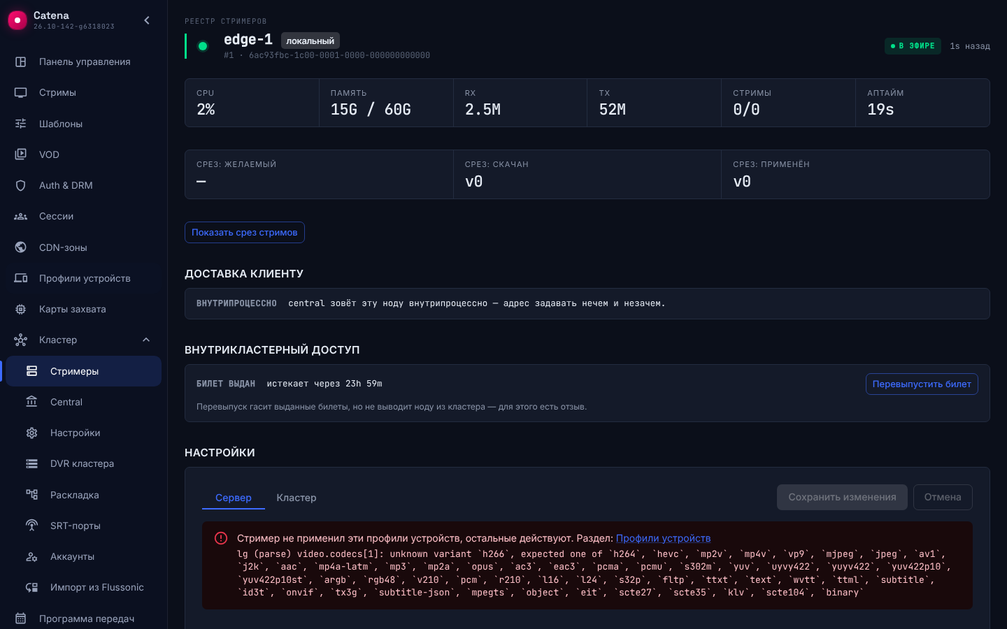Click the TX value 52M
Image resolution: width=1007 pixels, height=629 pixels.
point(612,110)
